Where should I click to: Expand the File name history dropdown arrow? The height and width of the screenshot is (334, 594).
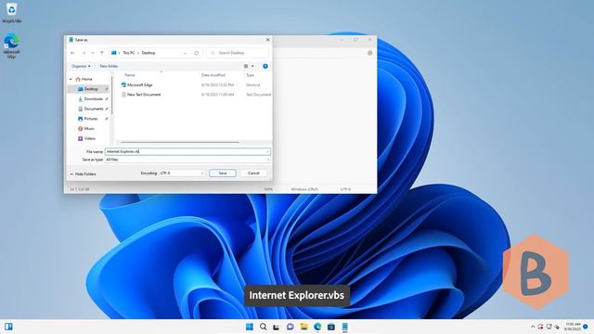coord(268,151)
